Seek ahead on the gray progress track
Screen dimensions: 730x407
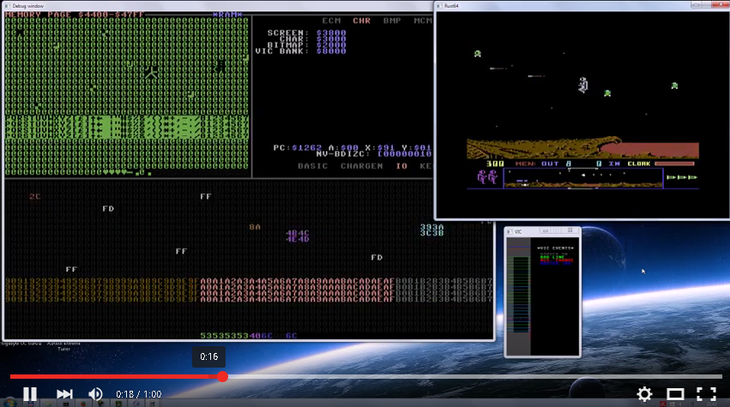(475, 377)
